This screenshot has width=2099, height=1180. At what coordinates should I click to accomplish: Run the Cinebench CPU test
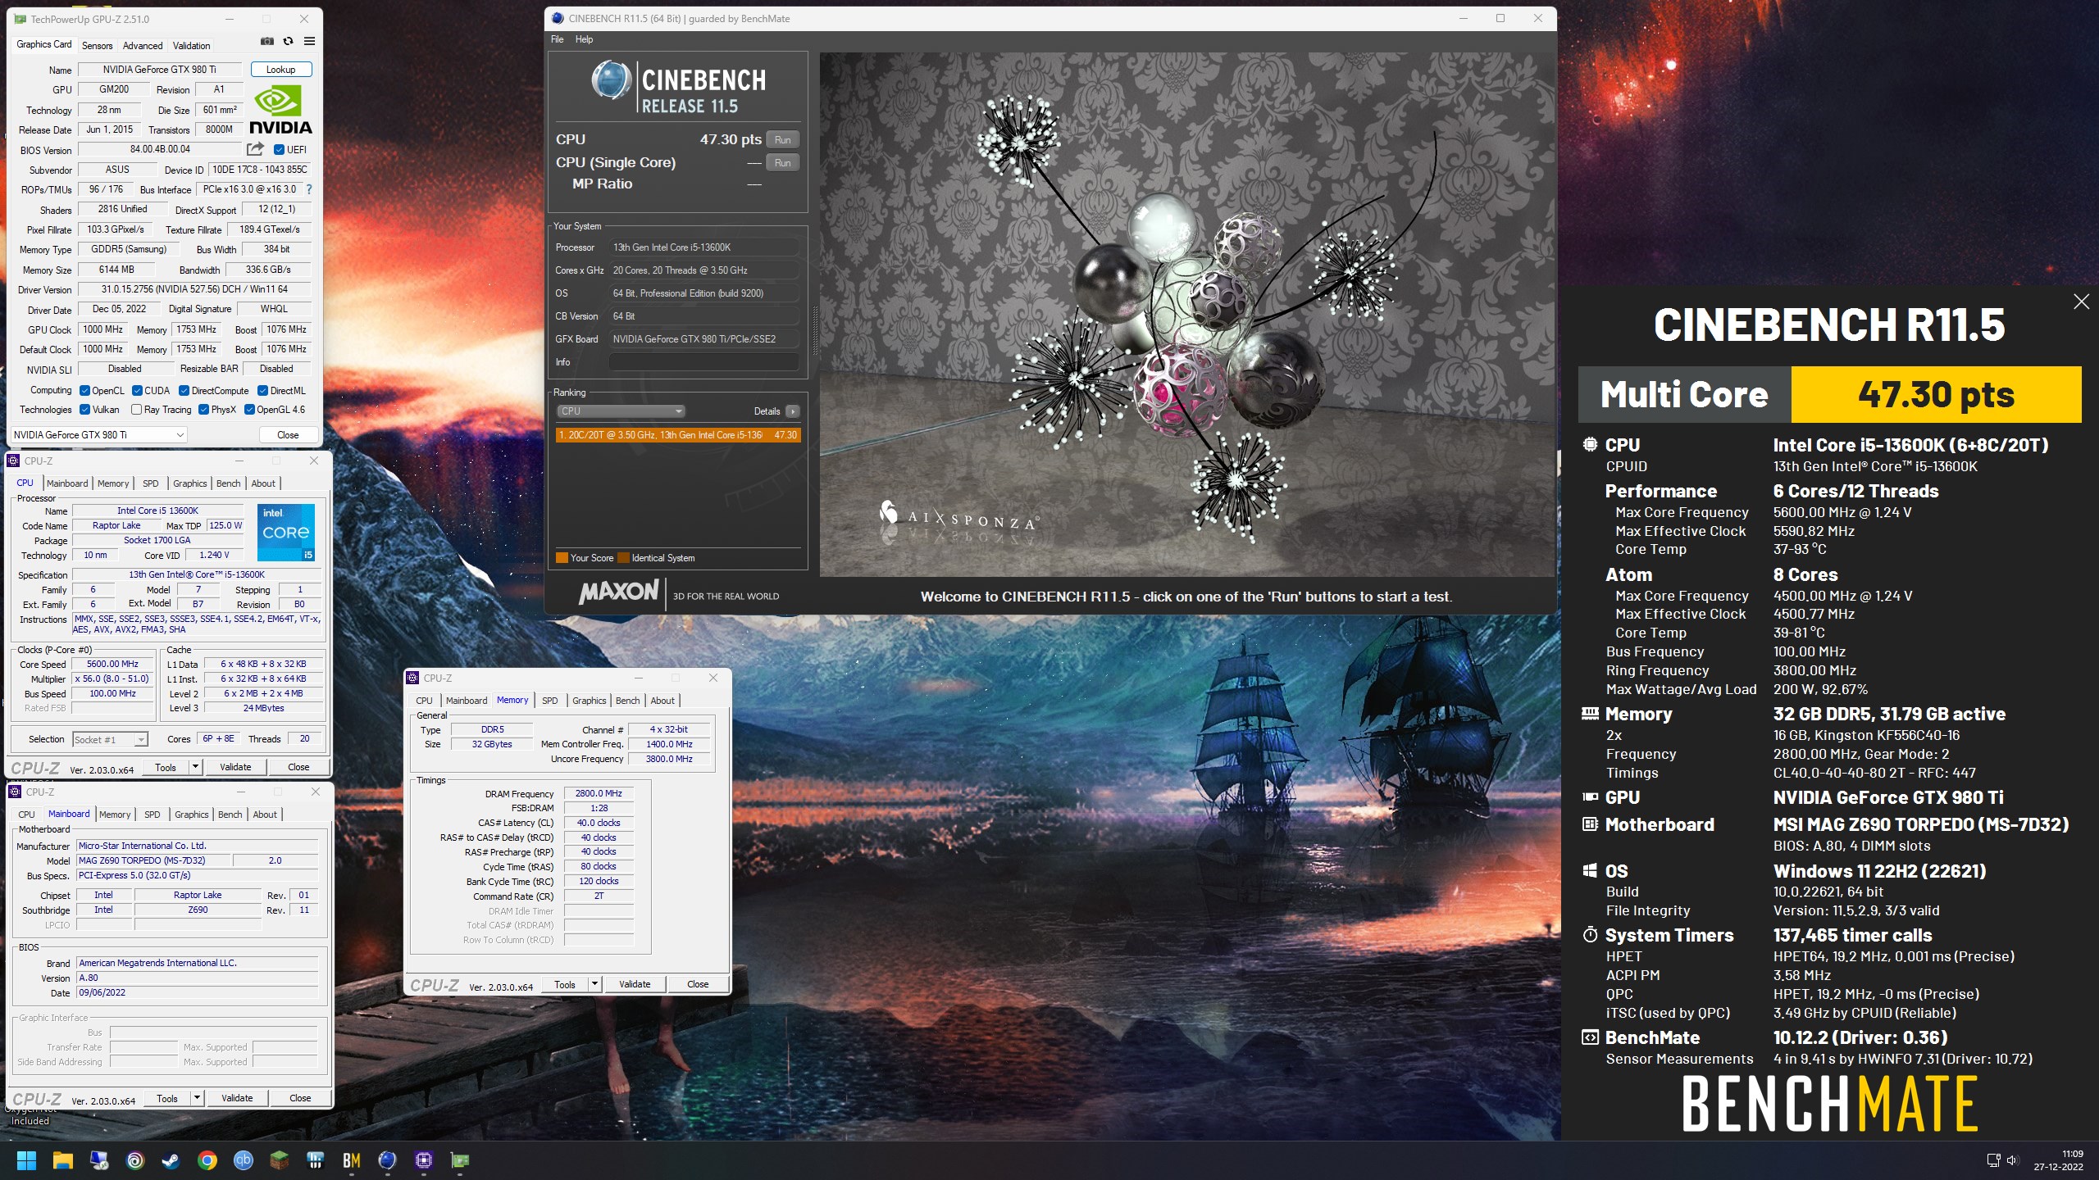782,139
